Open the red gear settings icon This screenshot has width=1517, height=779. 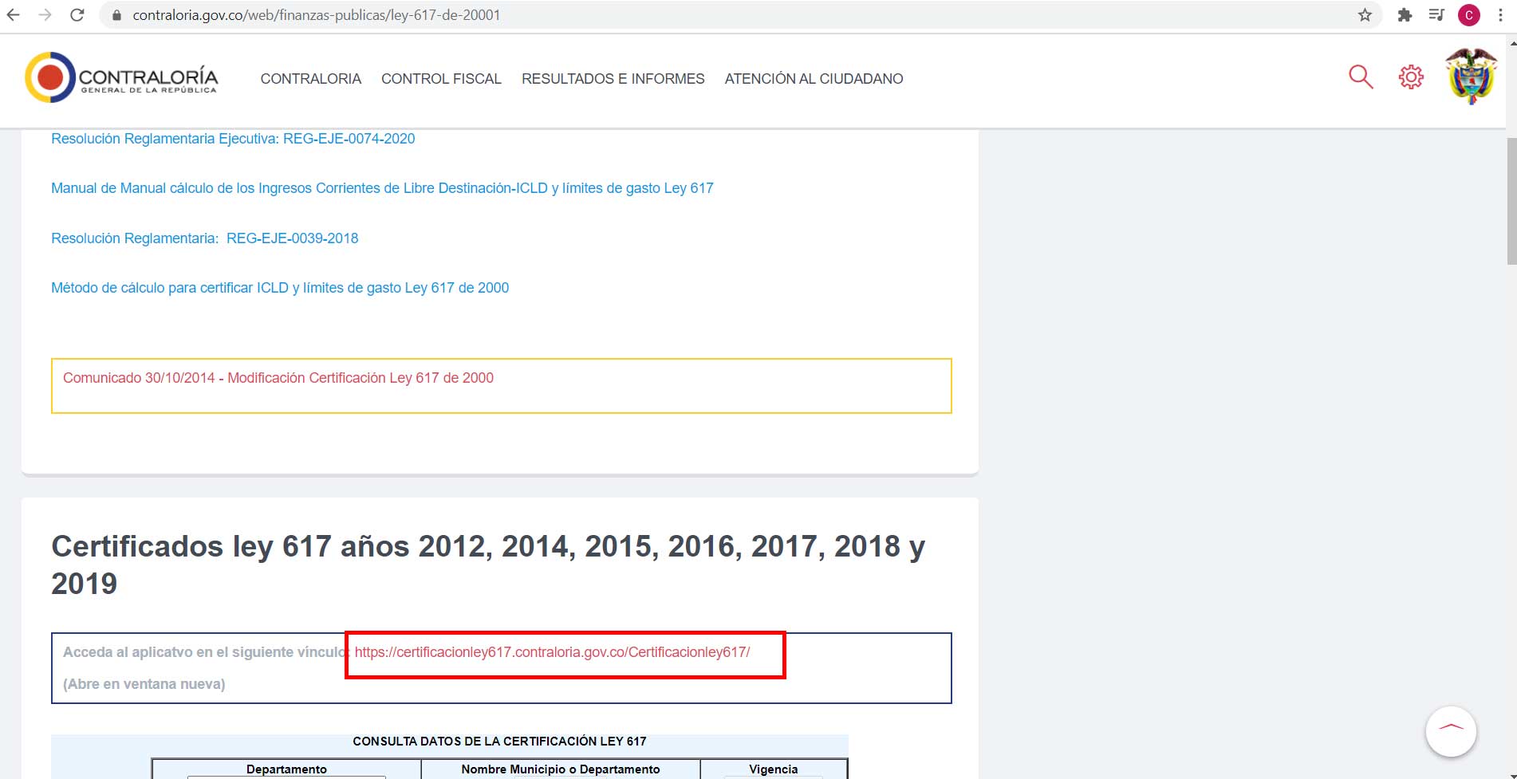coord(1411,77)
